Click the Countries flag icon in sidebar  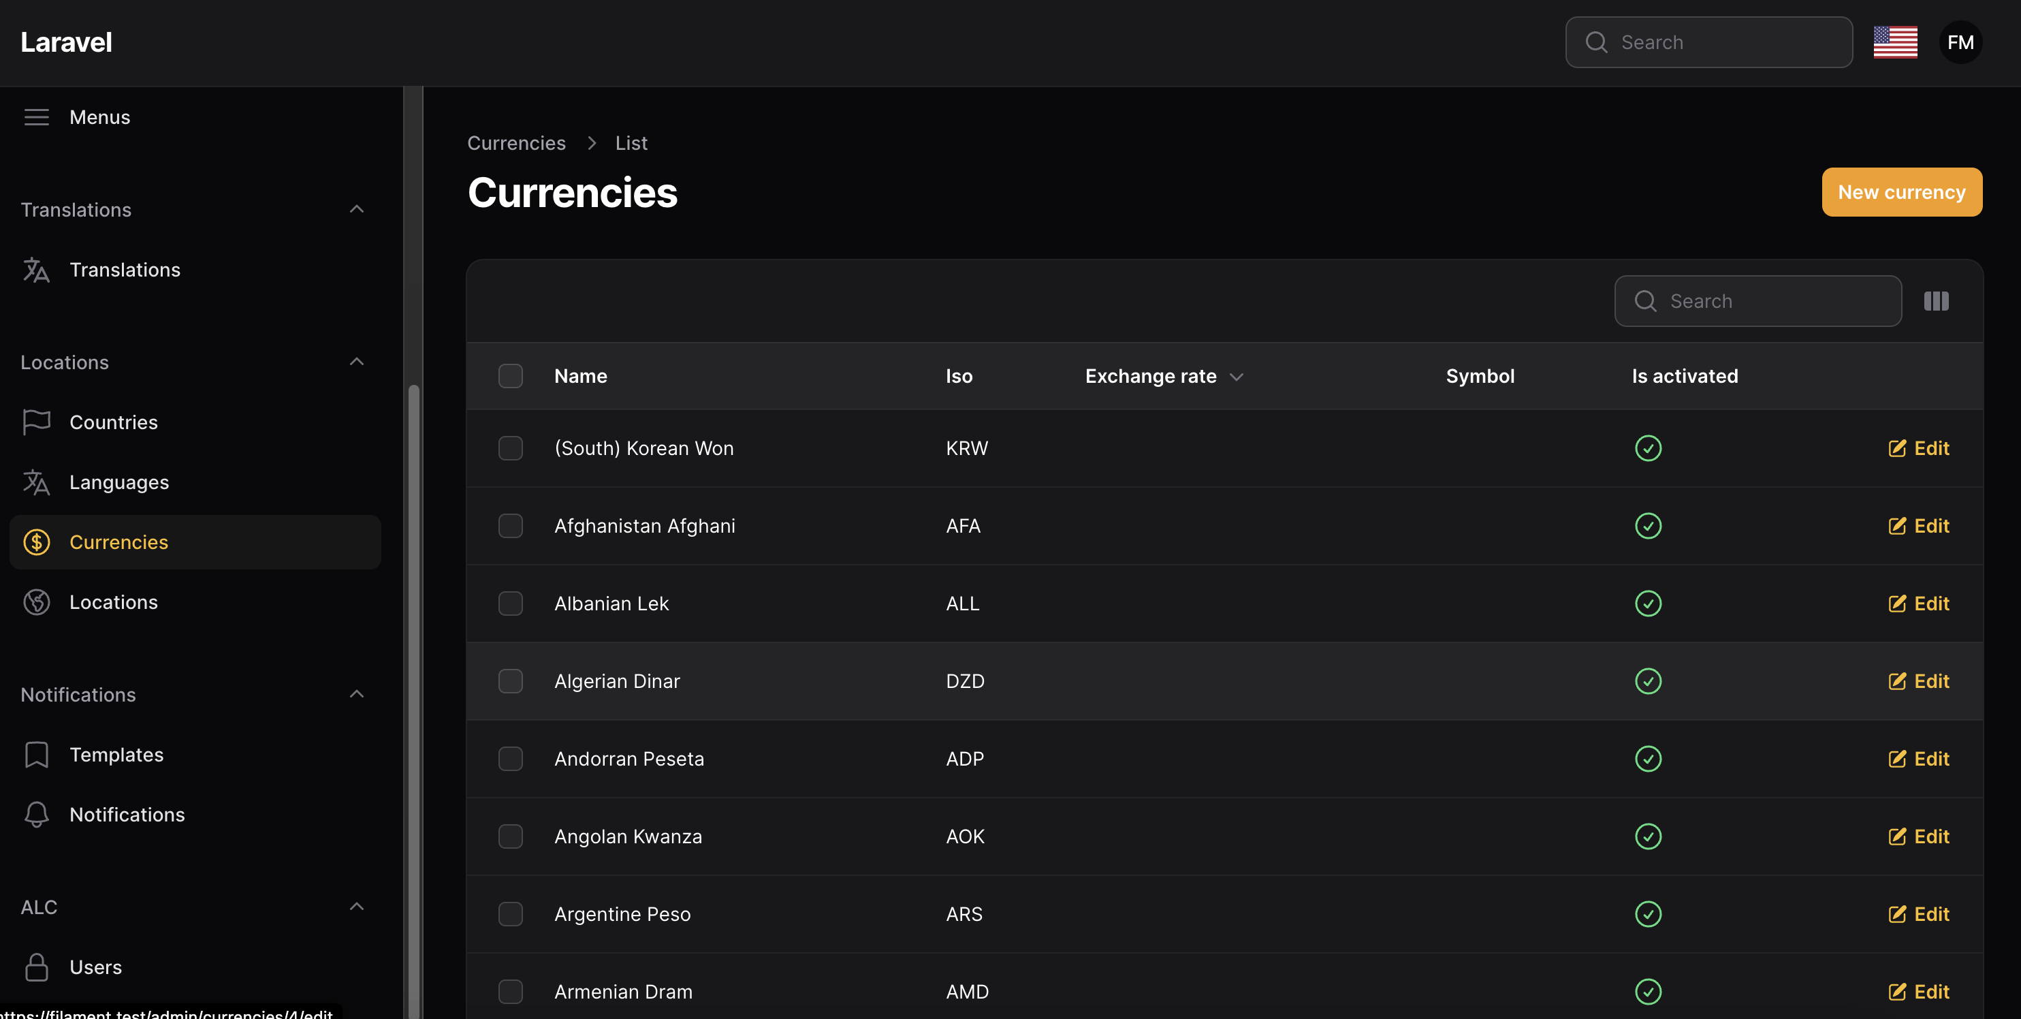coord(36,422)
